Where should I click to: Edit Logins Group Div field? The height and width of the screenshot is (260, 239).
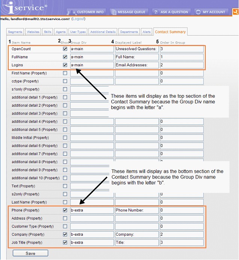[x=92, y=65]
